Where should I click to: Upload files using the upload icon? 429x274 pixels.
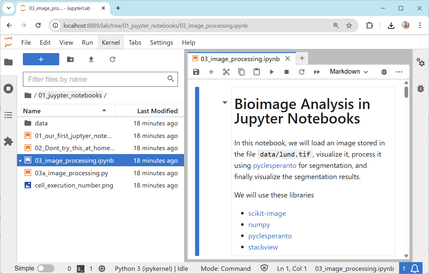tap(91, 59)
